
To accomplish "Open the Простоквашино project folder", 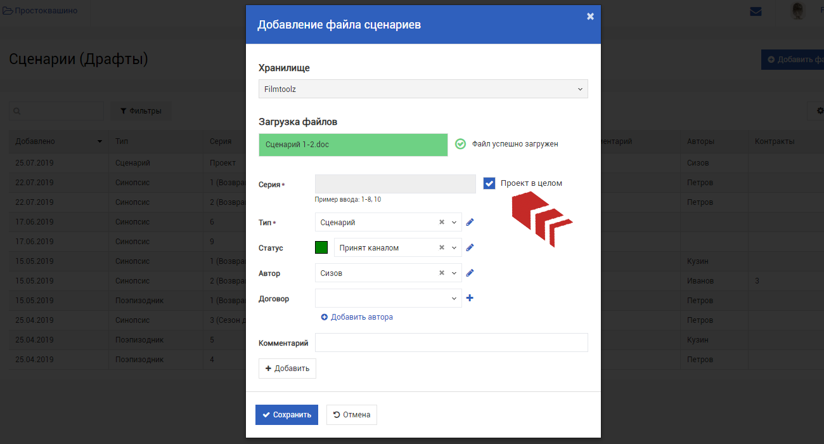I will coord(40,11).
